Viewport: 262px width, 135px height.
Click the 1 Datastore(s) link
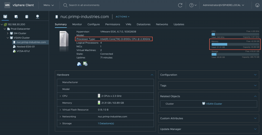tap(106, 124)
